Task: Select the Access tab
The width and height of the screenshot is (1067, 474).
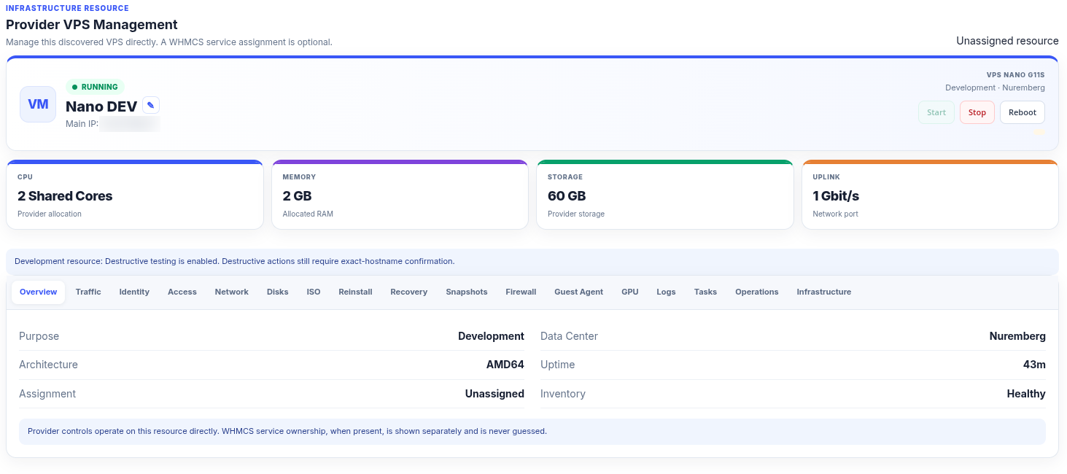Action: pyautogui.click(x=182, y=292)
